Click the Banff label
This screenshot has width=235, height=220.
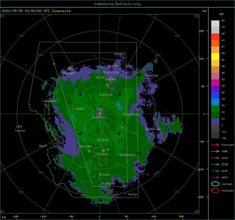pyautogui.click(x=43, y=146)
